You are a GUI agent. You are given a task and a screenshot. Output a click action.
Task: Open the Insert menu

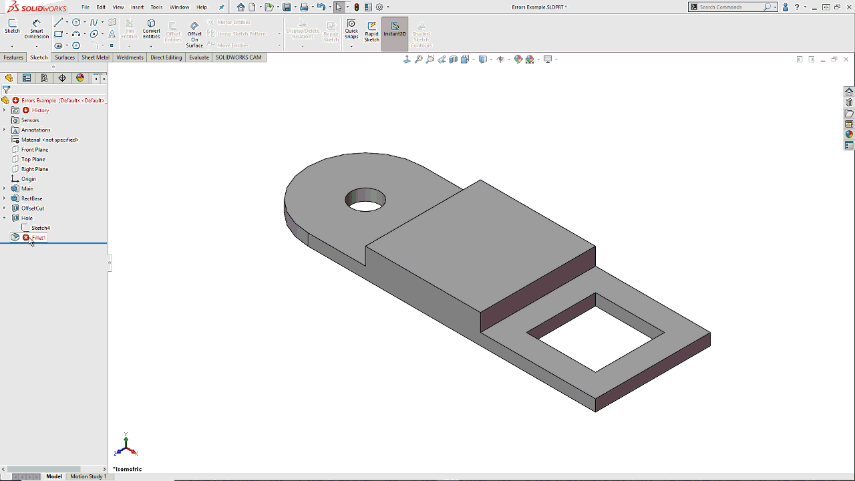click(x=137, y=7)
